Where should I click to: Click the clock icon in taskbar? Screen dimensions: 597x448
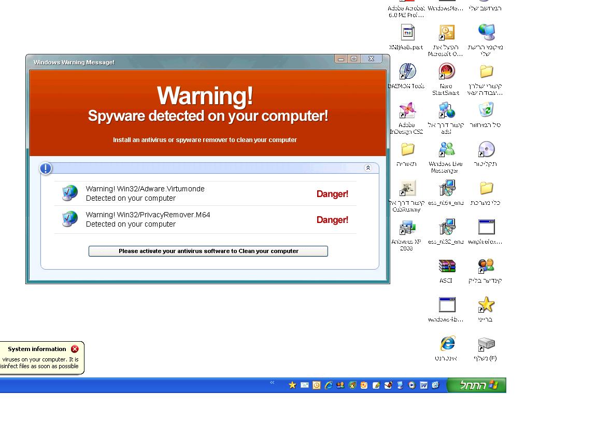[317, 385]
